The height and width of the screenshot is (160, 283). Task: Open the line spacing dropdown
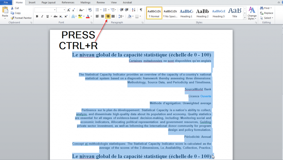click(x=121, y=16)
